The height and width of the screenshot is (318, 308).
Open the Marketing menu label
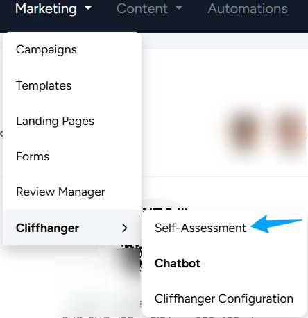[x=46, y=9]
